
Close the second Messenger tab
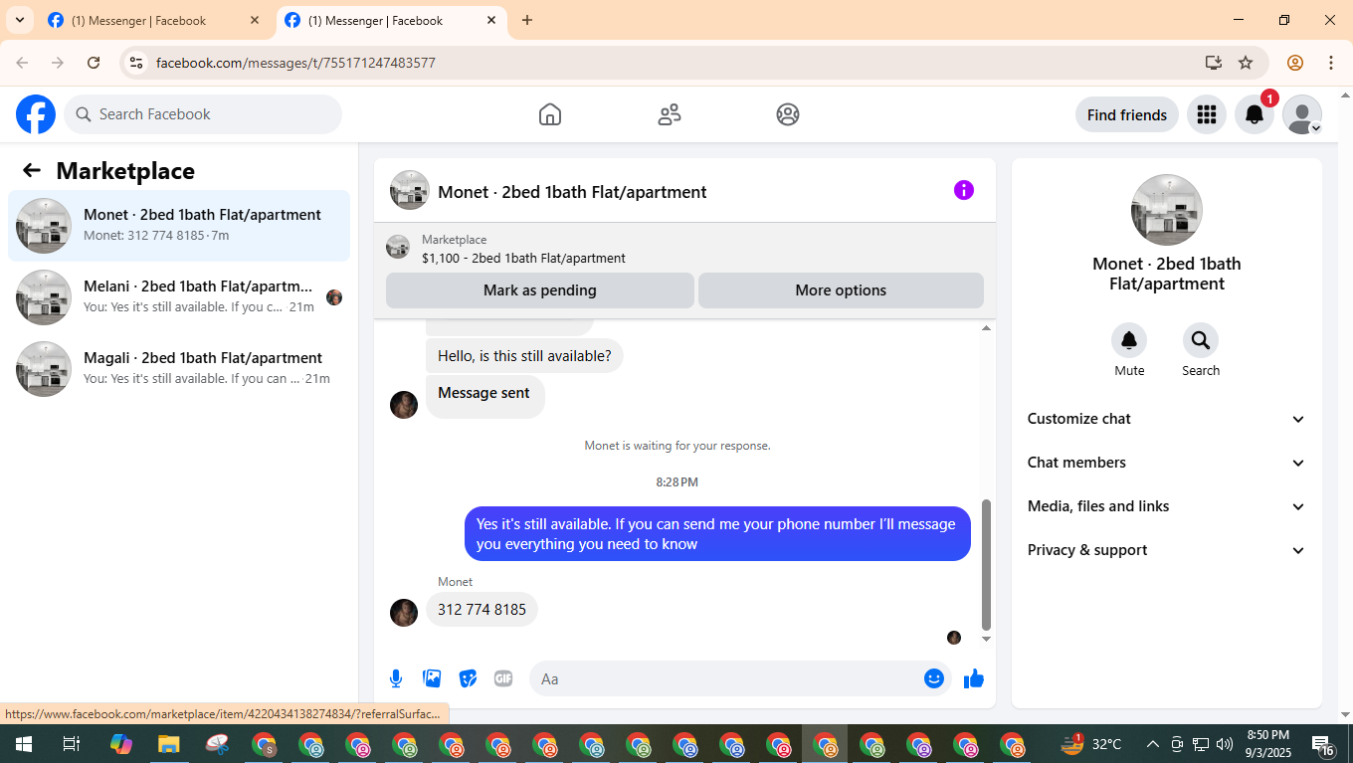pyautogui.click(x=491, y=20)
